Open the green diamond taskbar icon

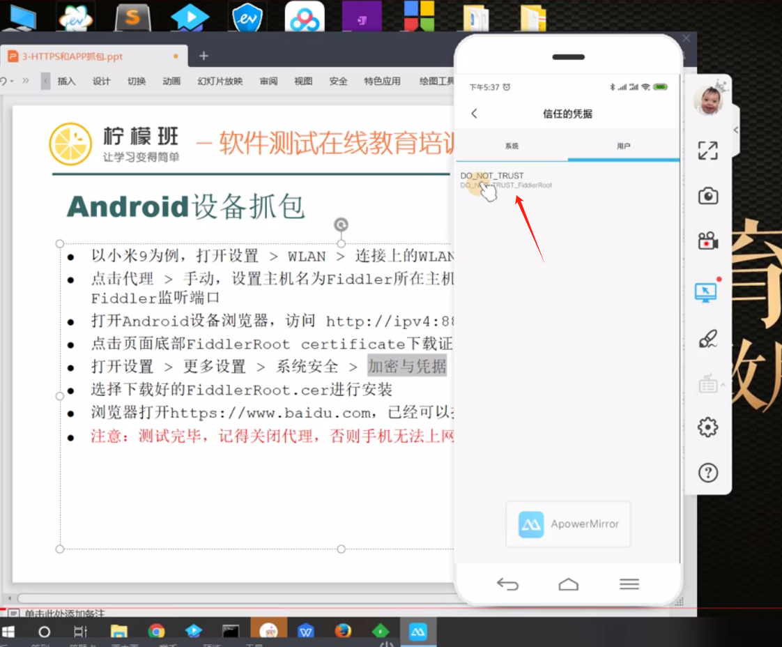point(381,632)
